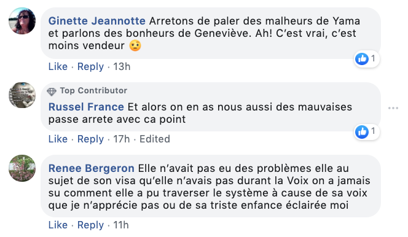Open three-dot options menu for Russel's comment
The image size is (408, 237).
tap(393, 108)
